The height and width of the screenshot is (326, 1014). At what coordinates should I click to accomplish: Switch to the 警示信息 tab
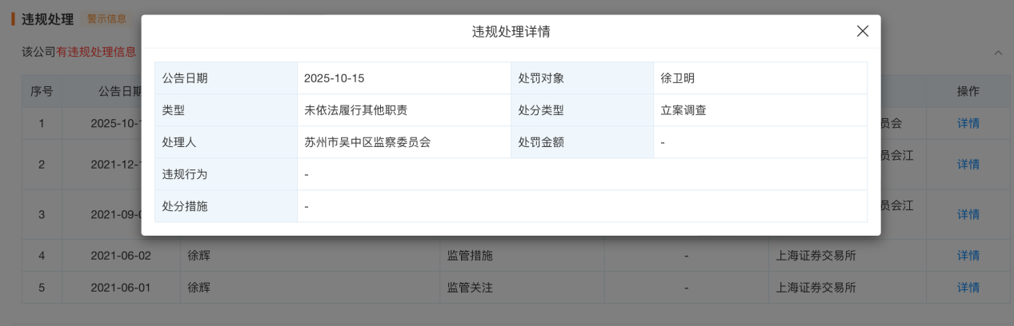pyautogui.click(x=106, y=18)
